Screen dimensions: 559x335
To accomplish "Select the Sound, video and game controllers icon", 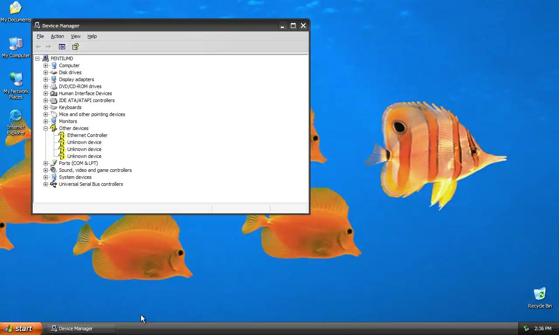I will click(x=54, y=170).
